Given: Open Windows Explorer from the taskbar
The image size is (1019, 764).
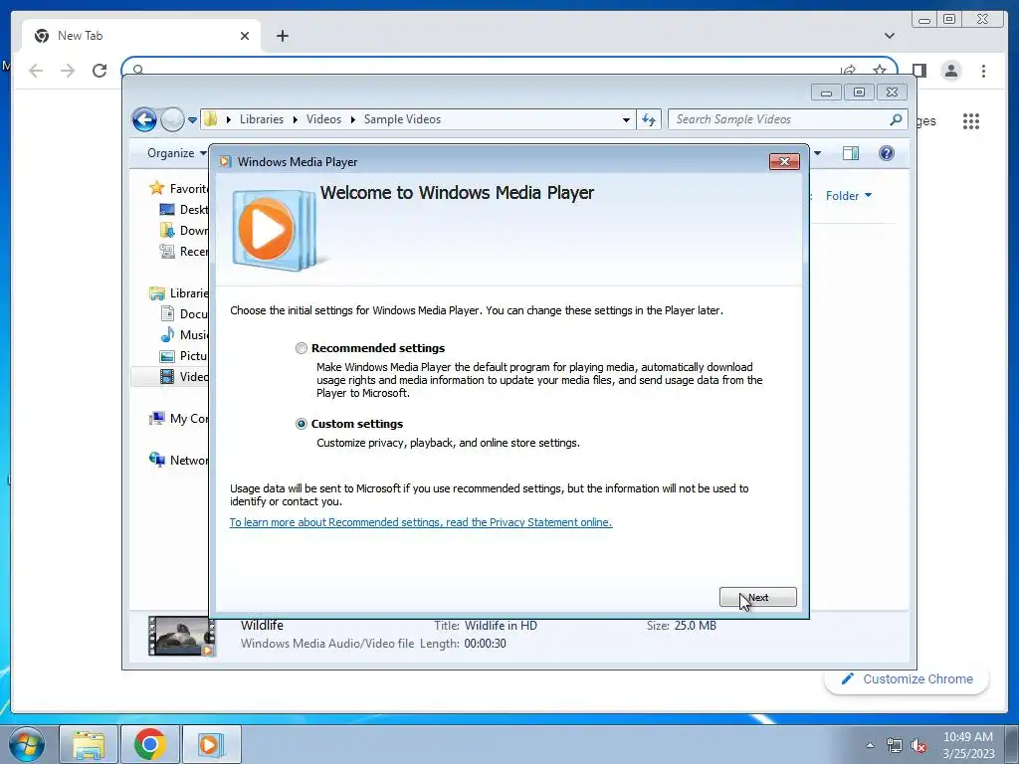Looking at the screenshot, I should (89, 744).
